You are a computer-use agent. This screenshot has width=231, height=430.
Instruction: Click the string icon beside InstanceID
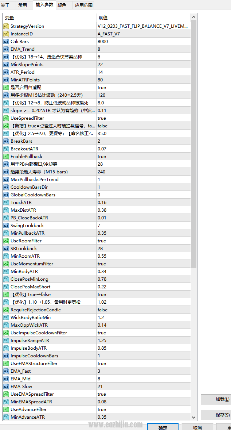click(6, 34)
